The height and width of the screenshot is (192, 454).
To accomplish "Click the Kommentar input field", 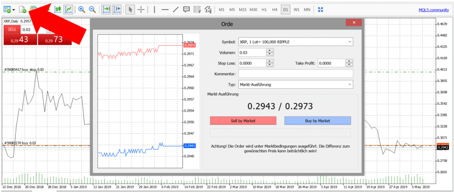I will click(295, 74).
